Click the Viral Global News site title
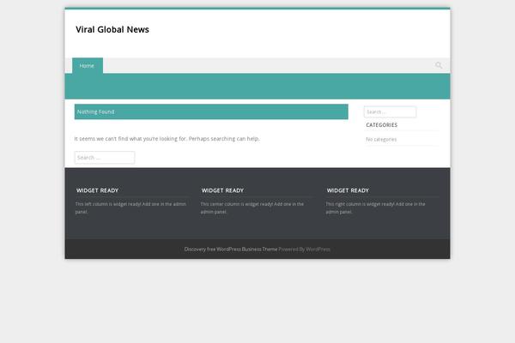Screen dimensions: 515x343 [x=112, y=29]
